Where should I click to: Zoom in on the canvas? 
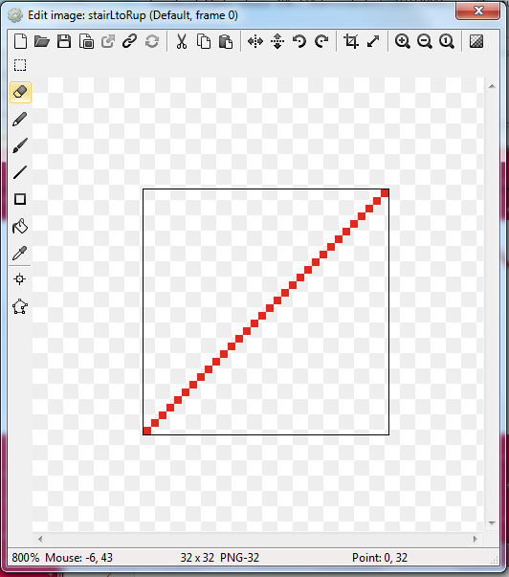coord(402,41)
